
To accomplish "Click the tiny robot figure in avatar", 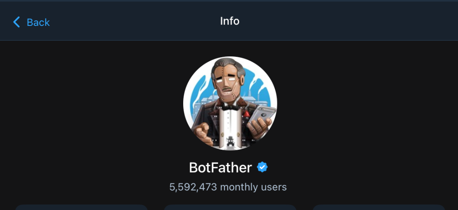I will (x=231, y=141).
